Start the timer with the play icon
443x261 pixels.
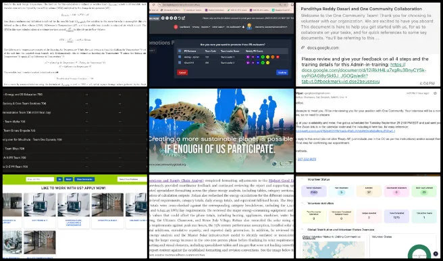click(172, 18)
